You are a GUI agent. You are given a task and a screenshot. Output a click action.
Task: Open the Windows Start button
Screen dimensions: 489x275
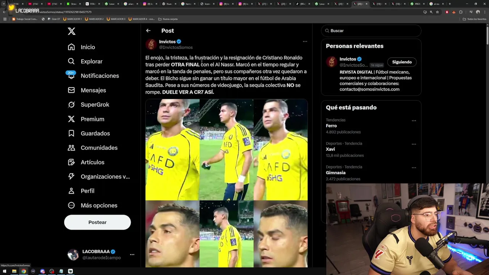5,271
